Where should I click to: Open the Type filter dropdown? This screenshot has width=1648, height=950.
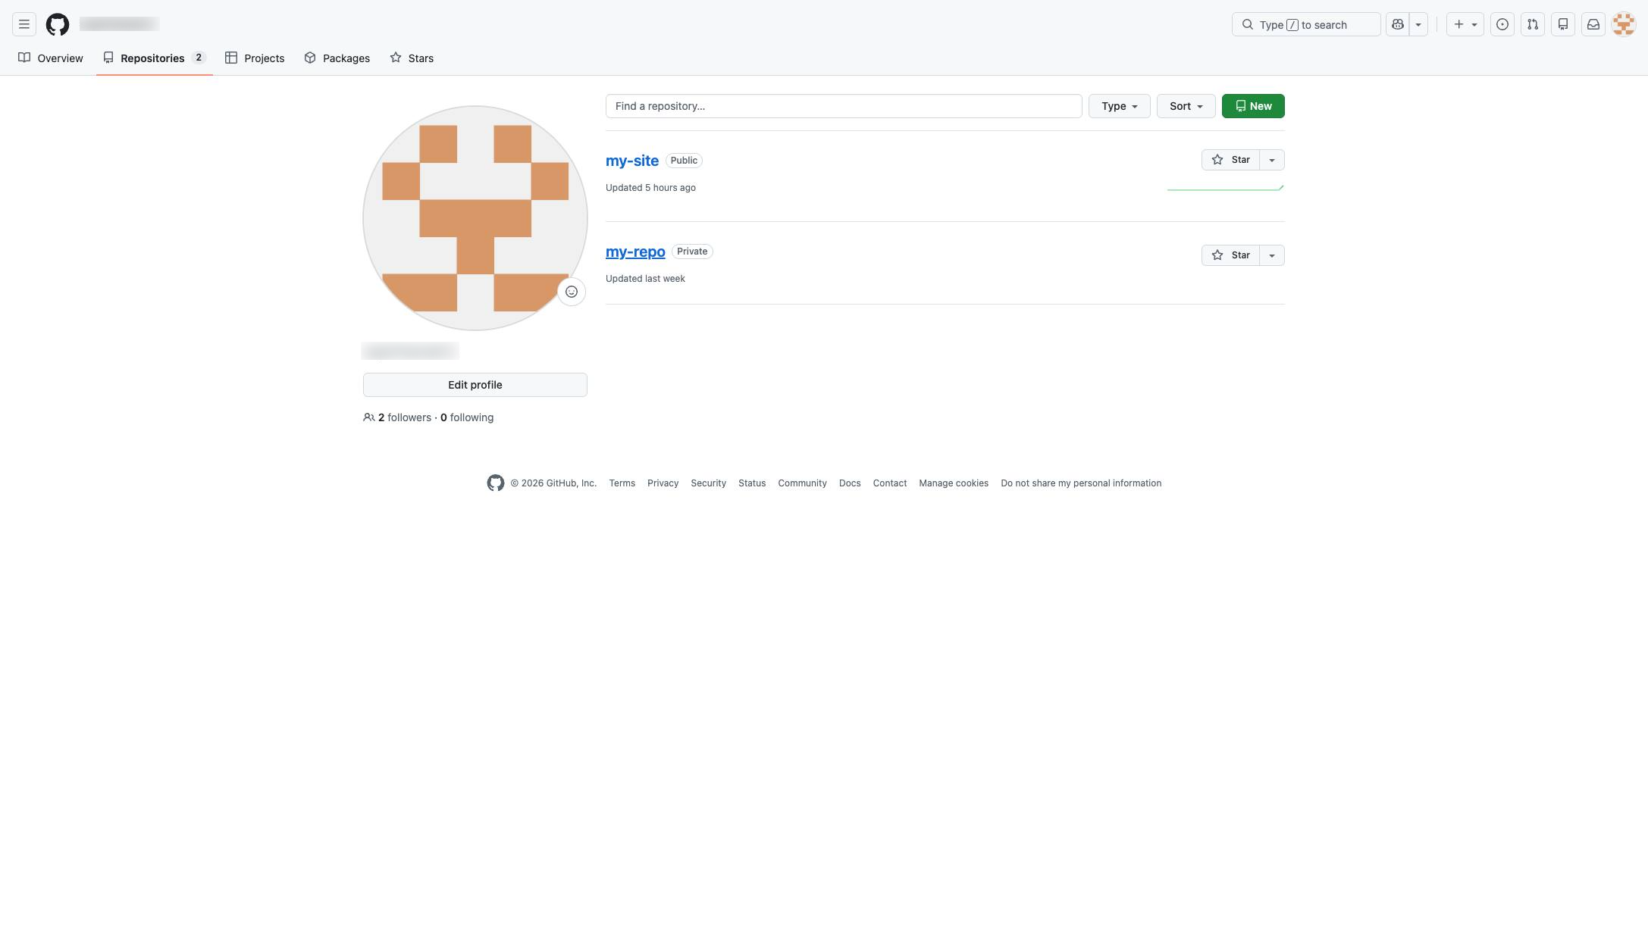1120,106
